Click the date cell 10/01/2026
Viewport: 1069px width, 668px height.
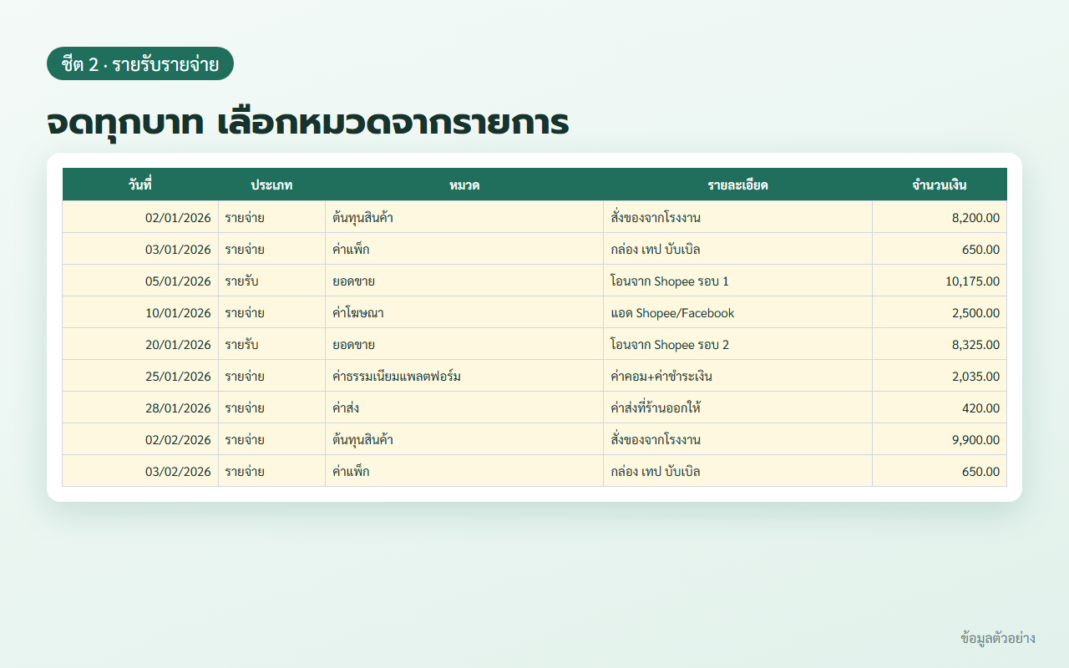(140, 312)
